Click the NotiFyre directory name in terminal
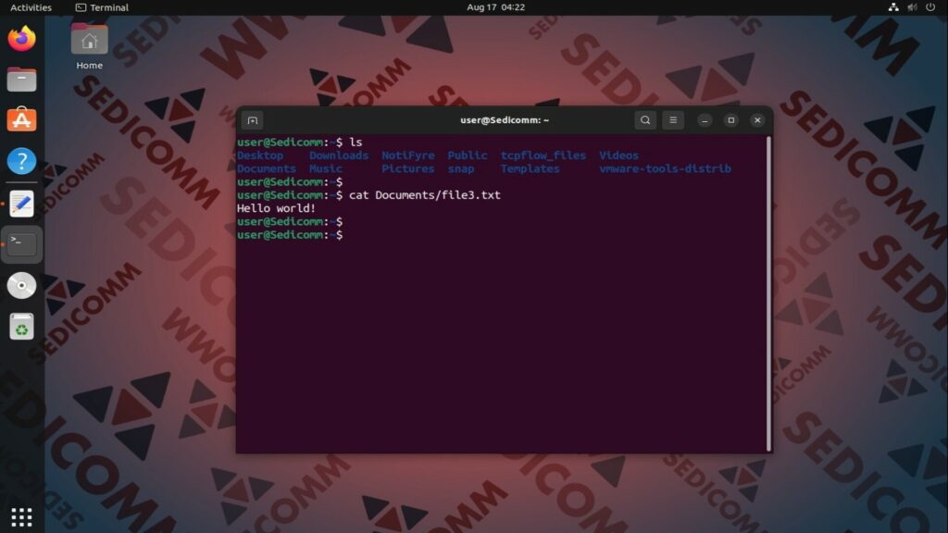This screenshot has width=948, height=533. pyautogui.click(x=408, y=155)
